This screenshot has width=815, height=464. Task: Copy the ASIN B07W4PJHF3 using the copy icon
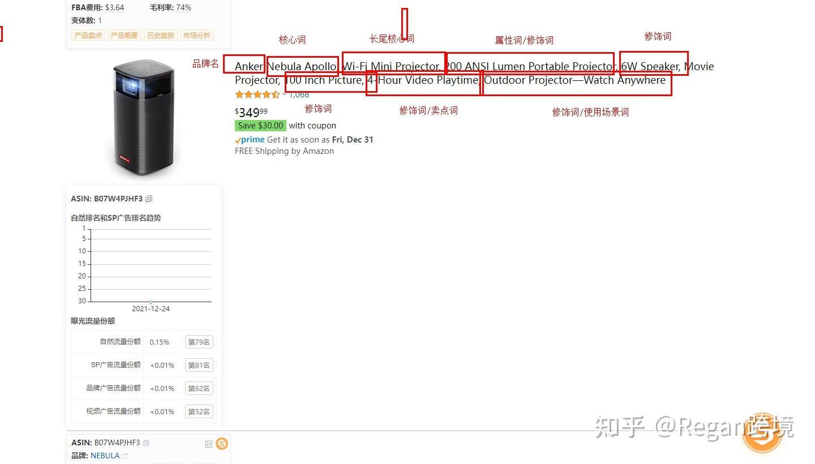pyautogui.click(x=148, y=199)
